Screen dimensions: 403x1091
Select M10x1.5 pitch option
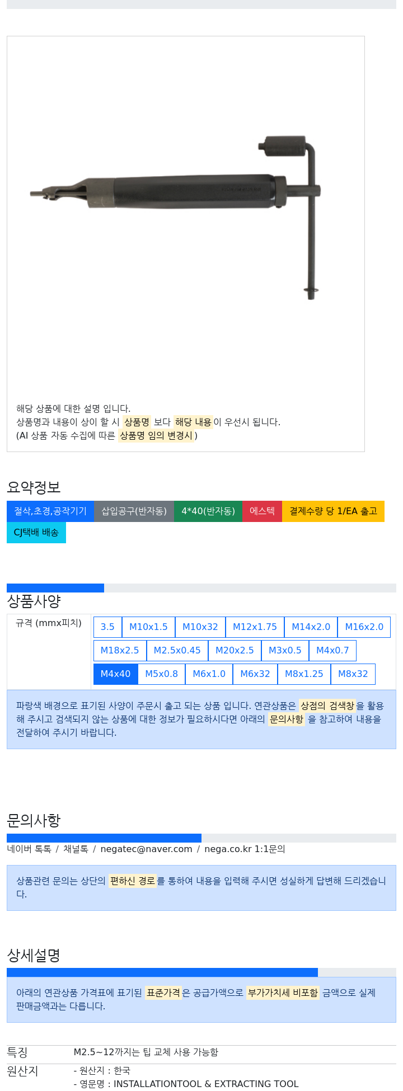148,627
